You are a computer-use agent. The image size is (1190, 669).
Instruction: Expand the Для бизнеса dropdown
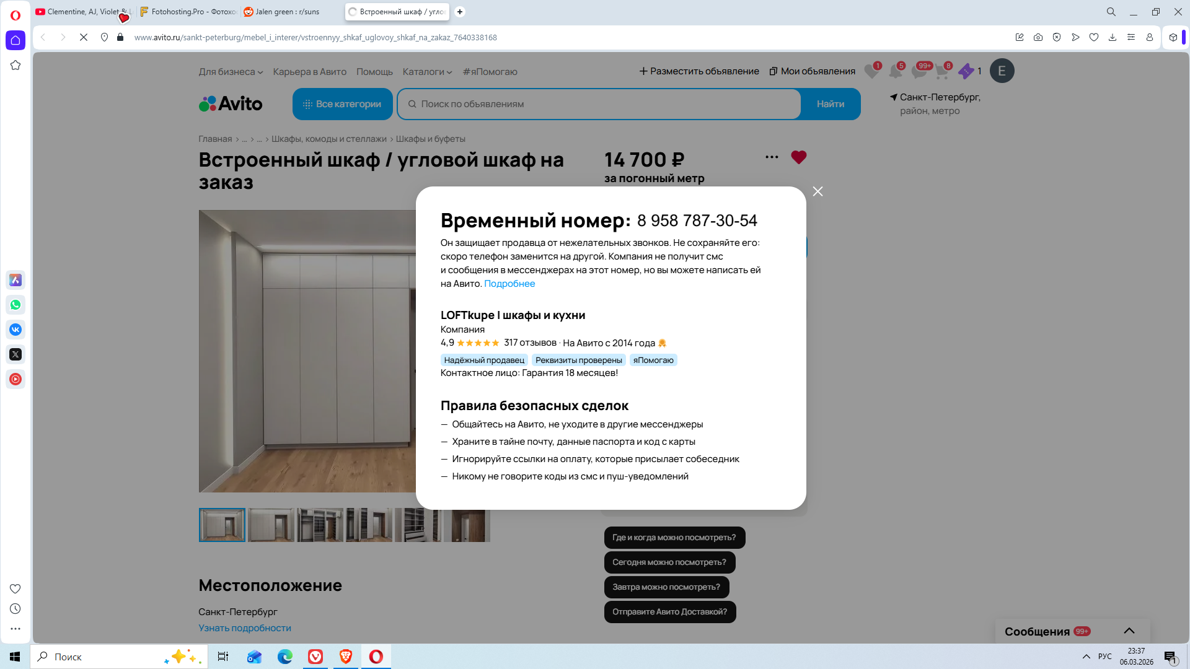coord(231,72)
